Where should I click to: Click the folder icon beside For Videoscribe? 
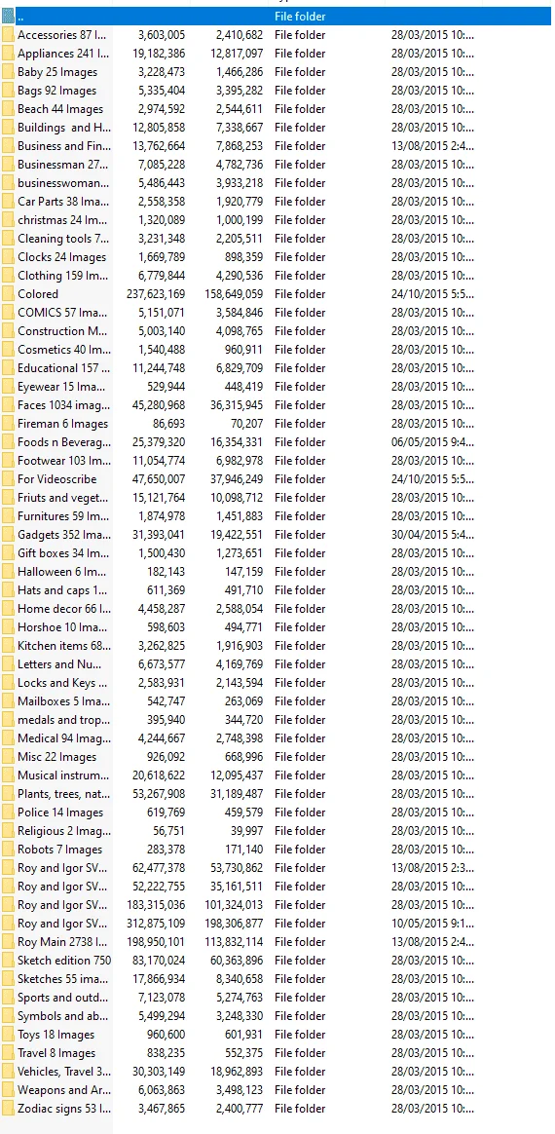(x=8, y=478)
